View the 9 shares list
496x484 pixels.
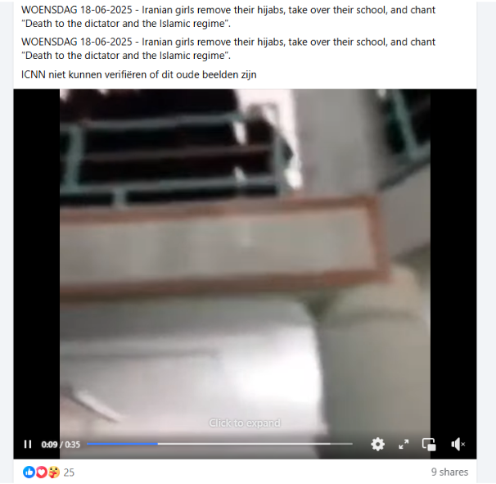point(449,472)
